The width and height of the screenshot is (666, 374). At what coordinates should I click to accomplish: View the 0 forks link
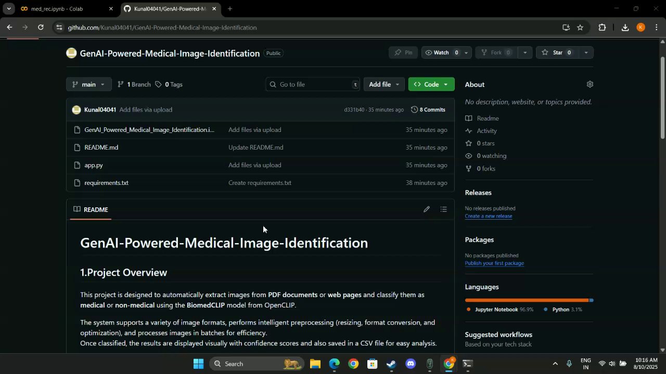click(480, 169)
